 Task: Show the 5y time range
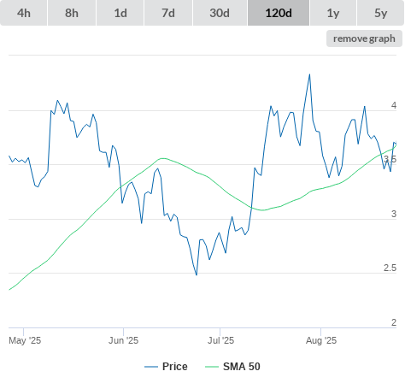(380, 13)
